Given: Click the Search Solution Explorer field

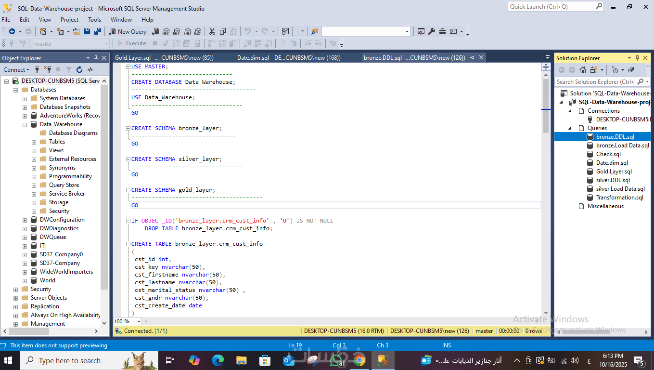Looking at the screenshot, I should coord(595,82).
